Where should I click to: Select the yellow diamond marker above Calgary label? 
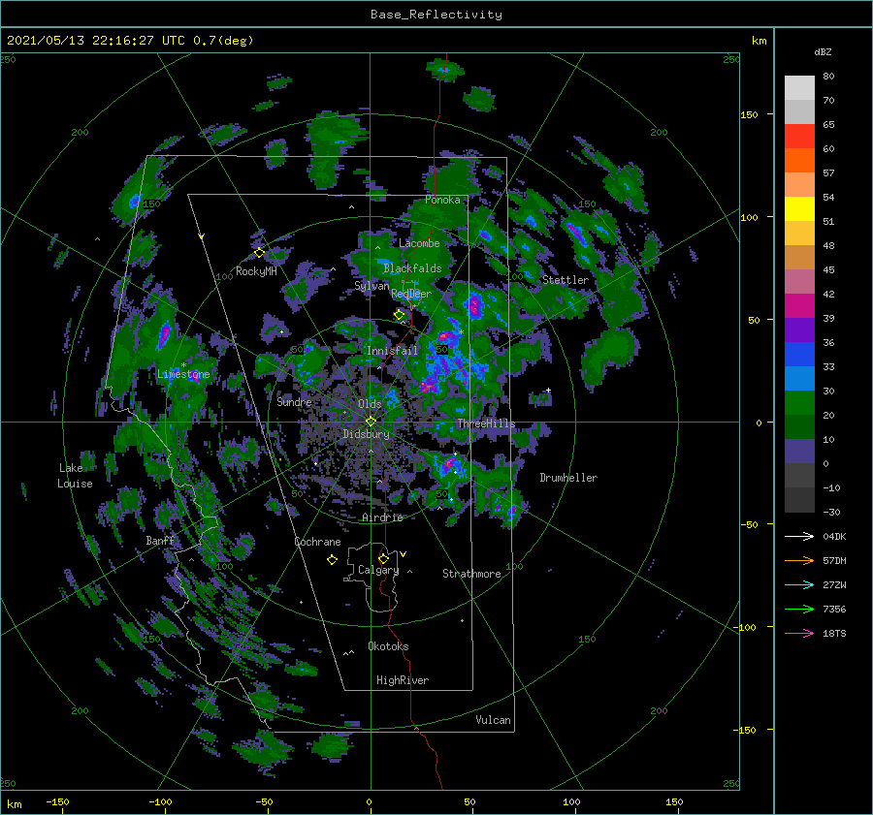[383, 558]
